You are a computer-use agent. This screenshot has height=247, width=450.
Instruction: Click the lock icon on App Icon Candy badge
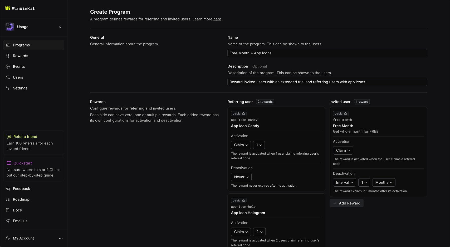[x=244, y=114]
